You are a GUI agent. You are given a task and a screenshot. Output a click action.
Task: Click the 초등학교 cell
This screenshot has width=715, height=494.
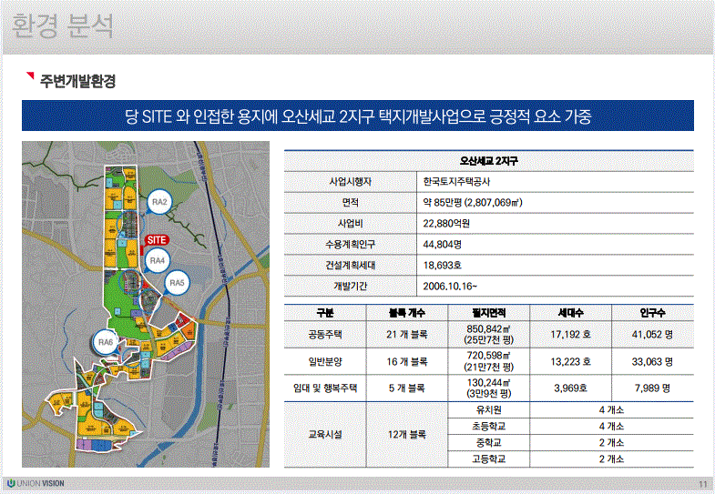[x=489, y=427]
